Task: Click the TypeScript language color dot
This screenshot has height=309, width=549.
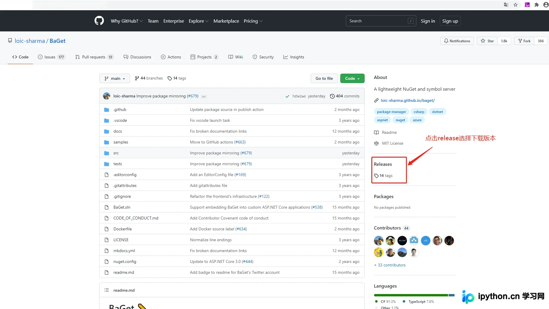Action: pos(404,302)
